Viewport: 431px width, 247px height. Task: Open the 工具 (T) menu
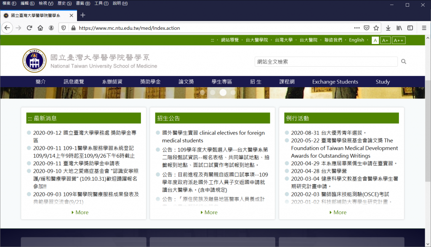pos(101,3)
